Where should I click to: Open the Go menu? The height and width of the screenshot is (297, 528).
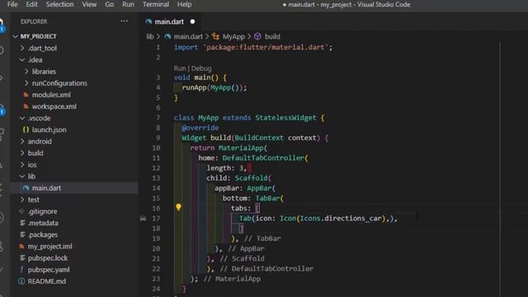pos(110,4)
